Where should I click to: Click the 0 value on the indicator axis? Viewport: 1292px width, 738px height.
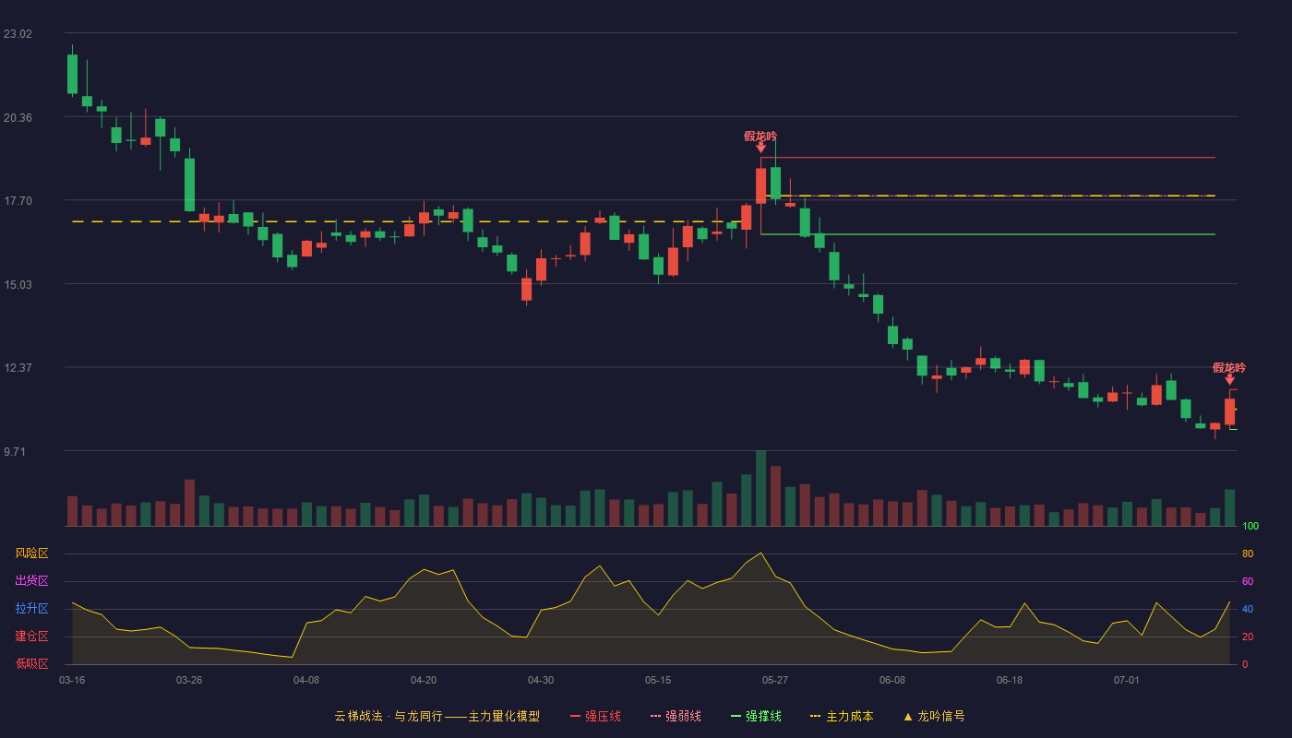(x=1245, y=664)
